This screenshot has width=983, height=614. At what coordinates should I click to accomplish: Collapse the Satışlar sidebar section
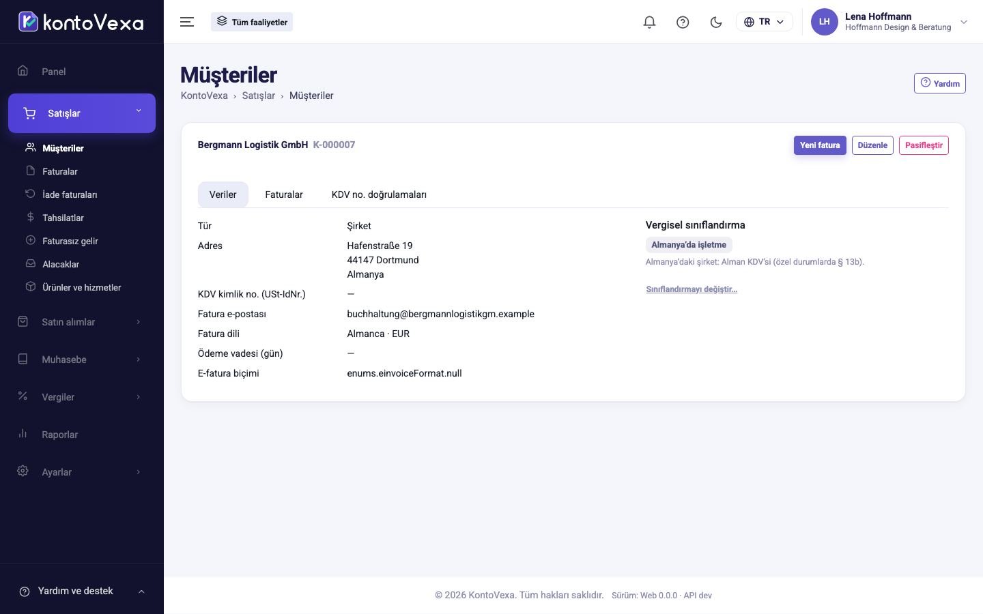pos(82,113)
